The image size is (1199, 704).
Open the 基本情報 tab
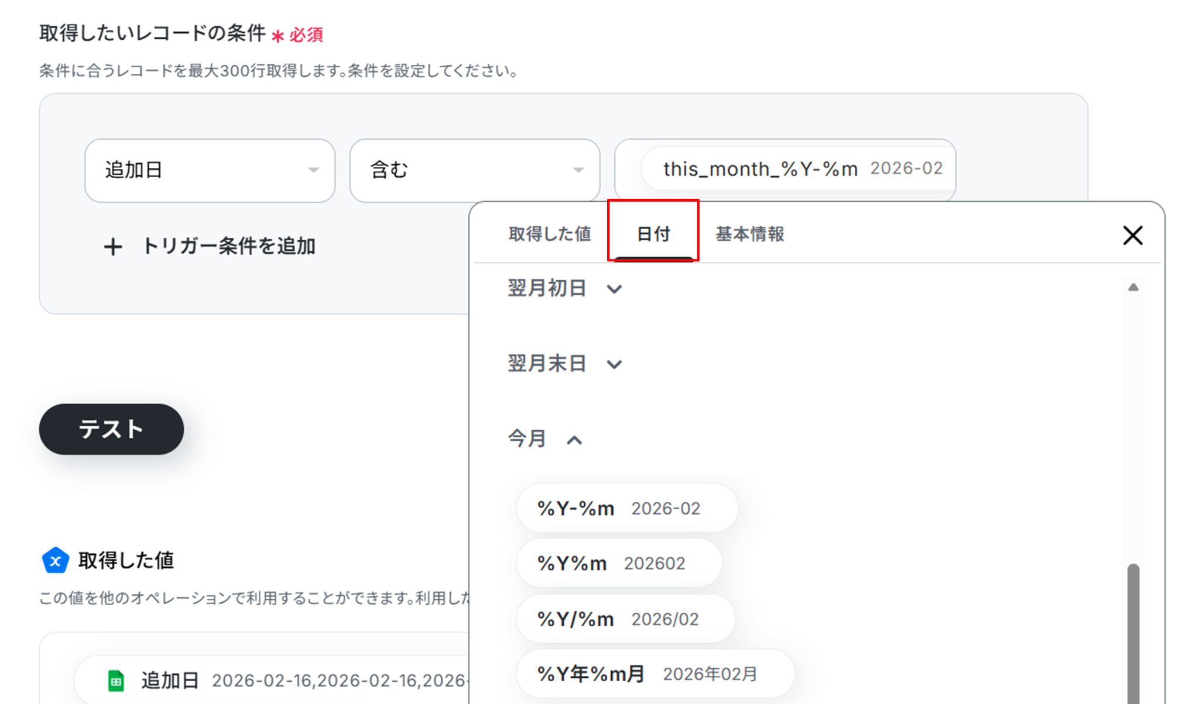[749, 234]
